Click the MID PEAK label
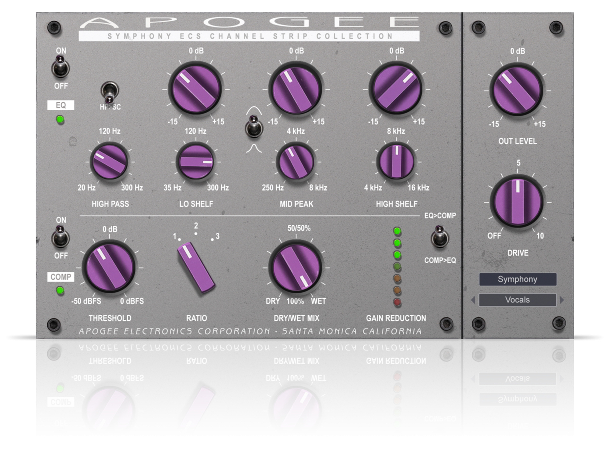Screen dimensions: 611x451 [296, 204]
